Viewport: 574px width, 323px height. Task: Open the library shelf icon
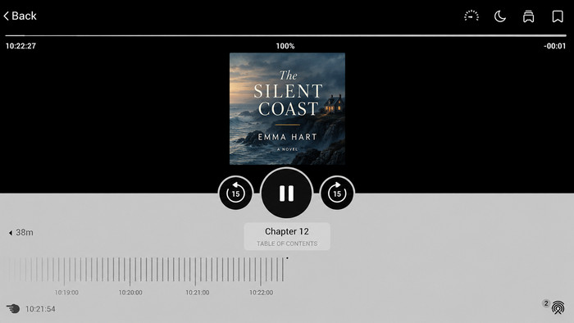click(x=528, y=16)
